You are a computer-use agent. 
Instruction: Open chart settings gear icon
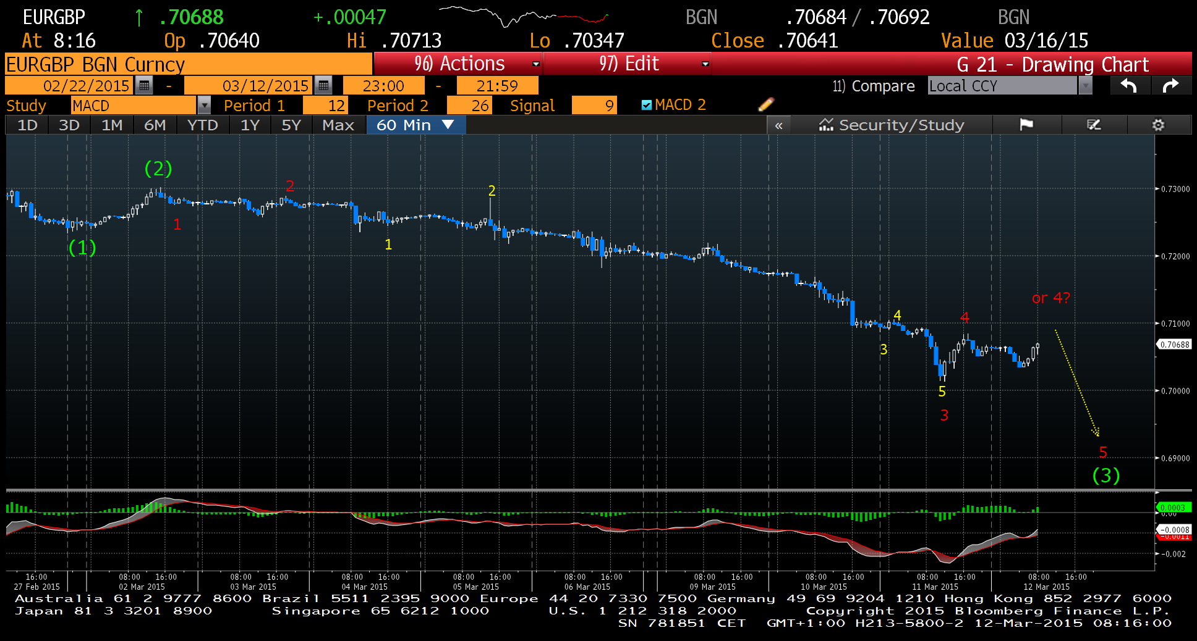click(1158, 125)
